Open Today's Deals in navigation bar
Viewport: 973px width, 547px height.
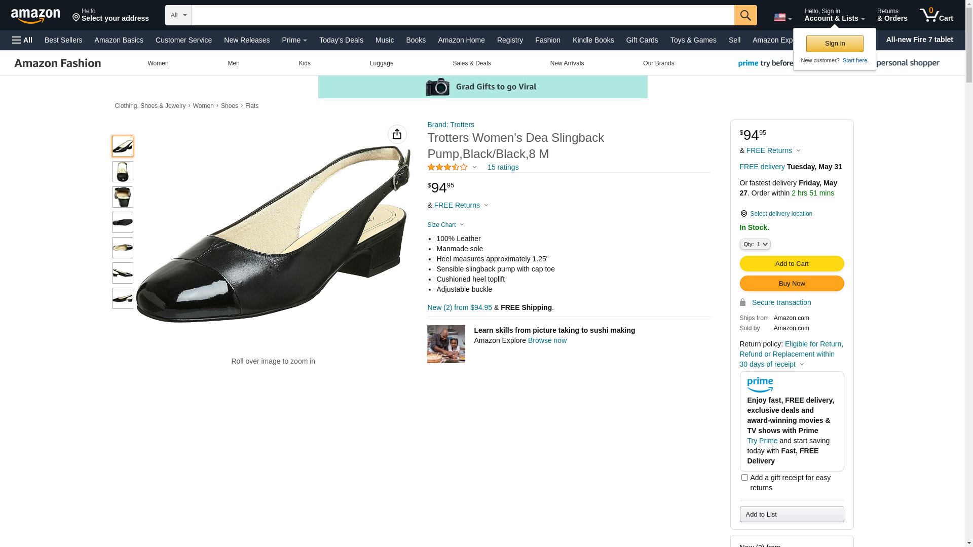[x=341, y=40]
